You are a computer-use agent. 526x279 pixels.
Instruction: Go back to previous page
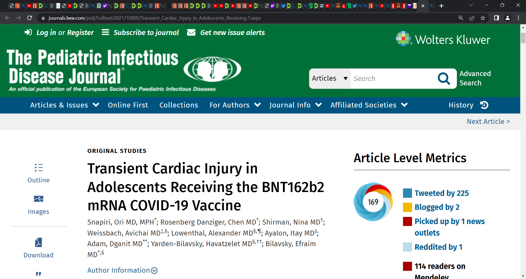pos(8,18)
